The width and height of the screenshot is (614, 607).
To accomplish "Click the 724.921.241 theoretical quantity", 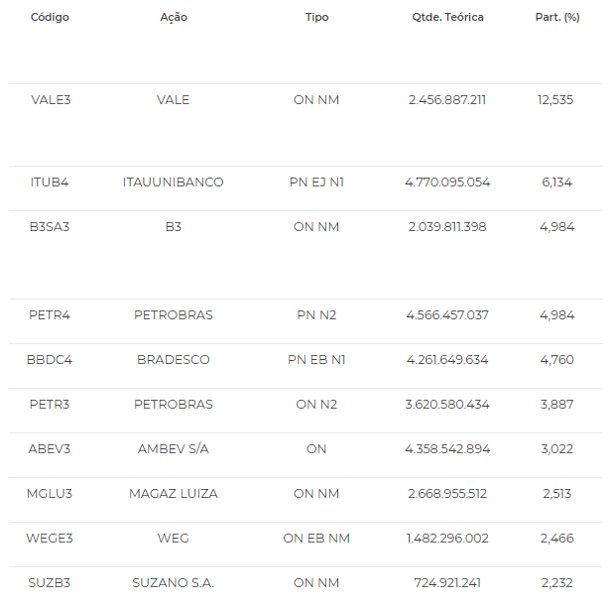I will 447,583.
